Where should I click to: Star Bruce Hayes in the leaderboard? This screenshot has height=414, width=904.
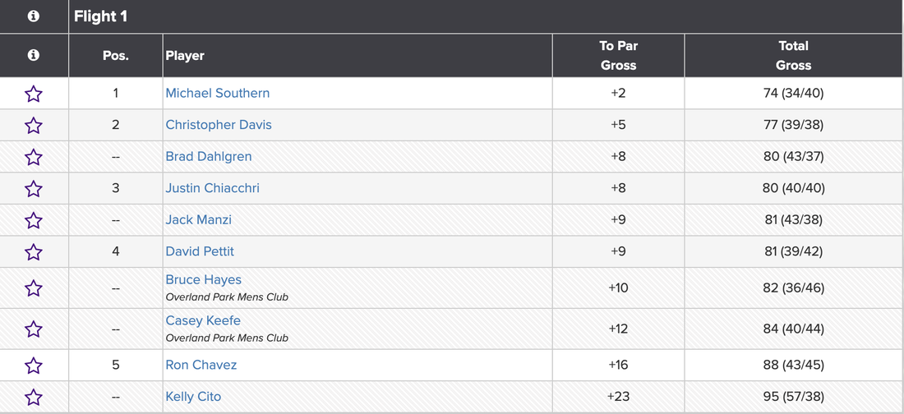coord(34,288)
